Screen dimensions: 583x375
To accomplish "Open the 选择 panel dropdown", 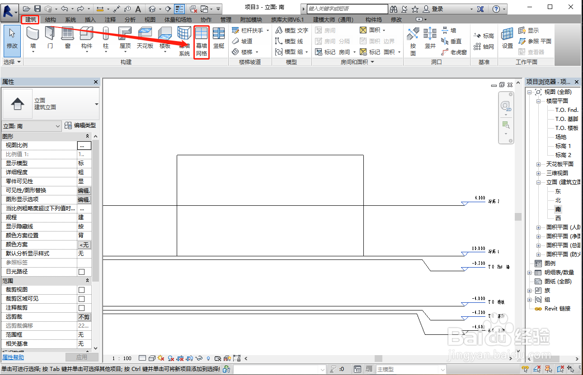I will pos(19,62).
